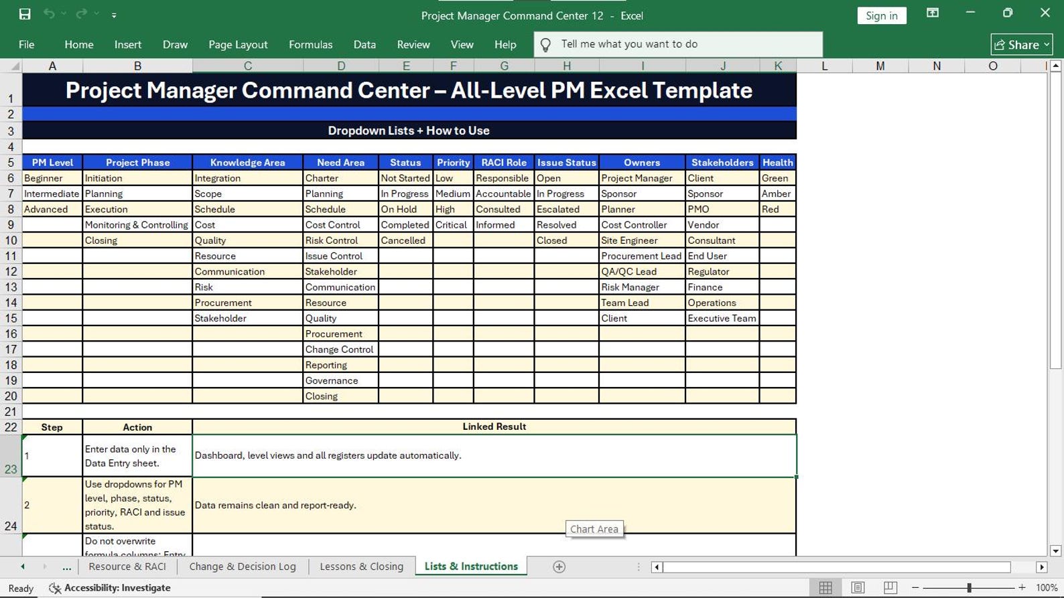The width and height of the screenshot is (1064, 598).
Task: Click the Redo arrow icon
Action: 81,14
